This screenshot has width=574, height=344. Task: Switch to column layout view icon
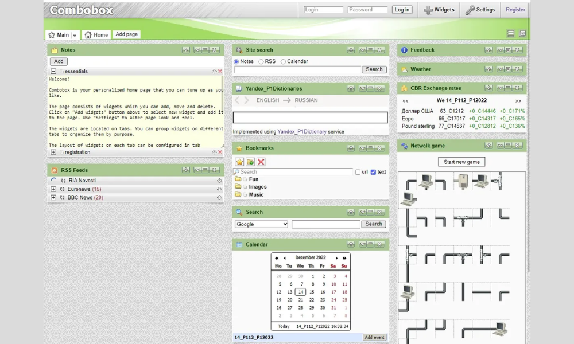pos(522,34)
